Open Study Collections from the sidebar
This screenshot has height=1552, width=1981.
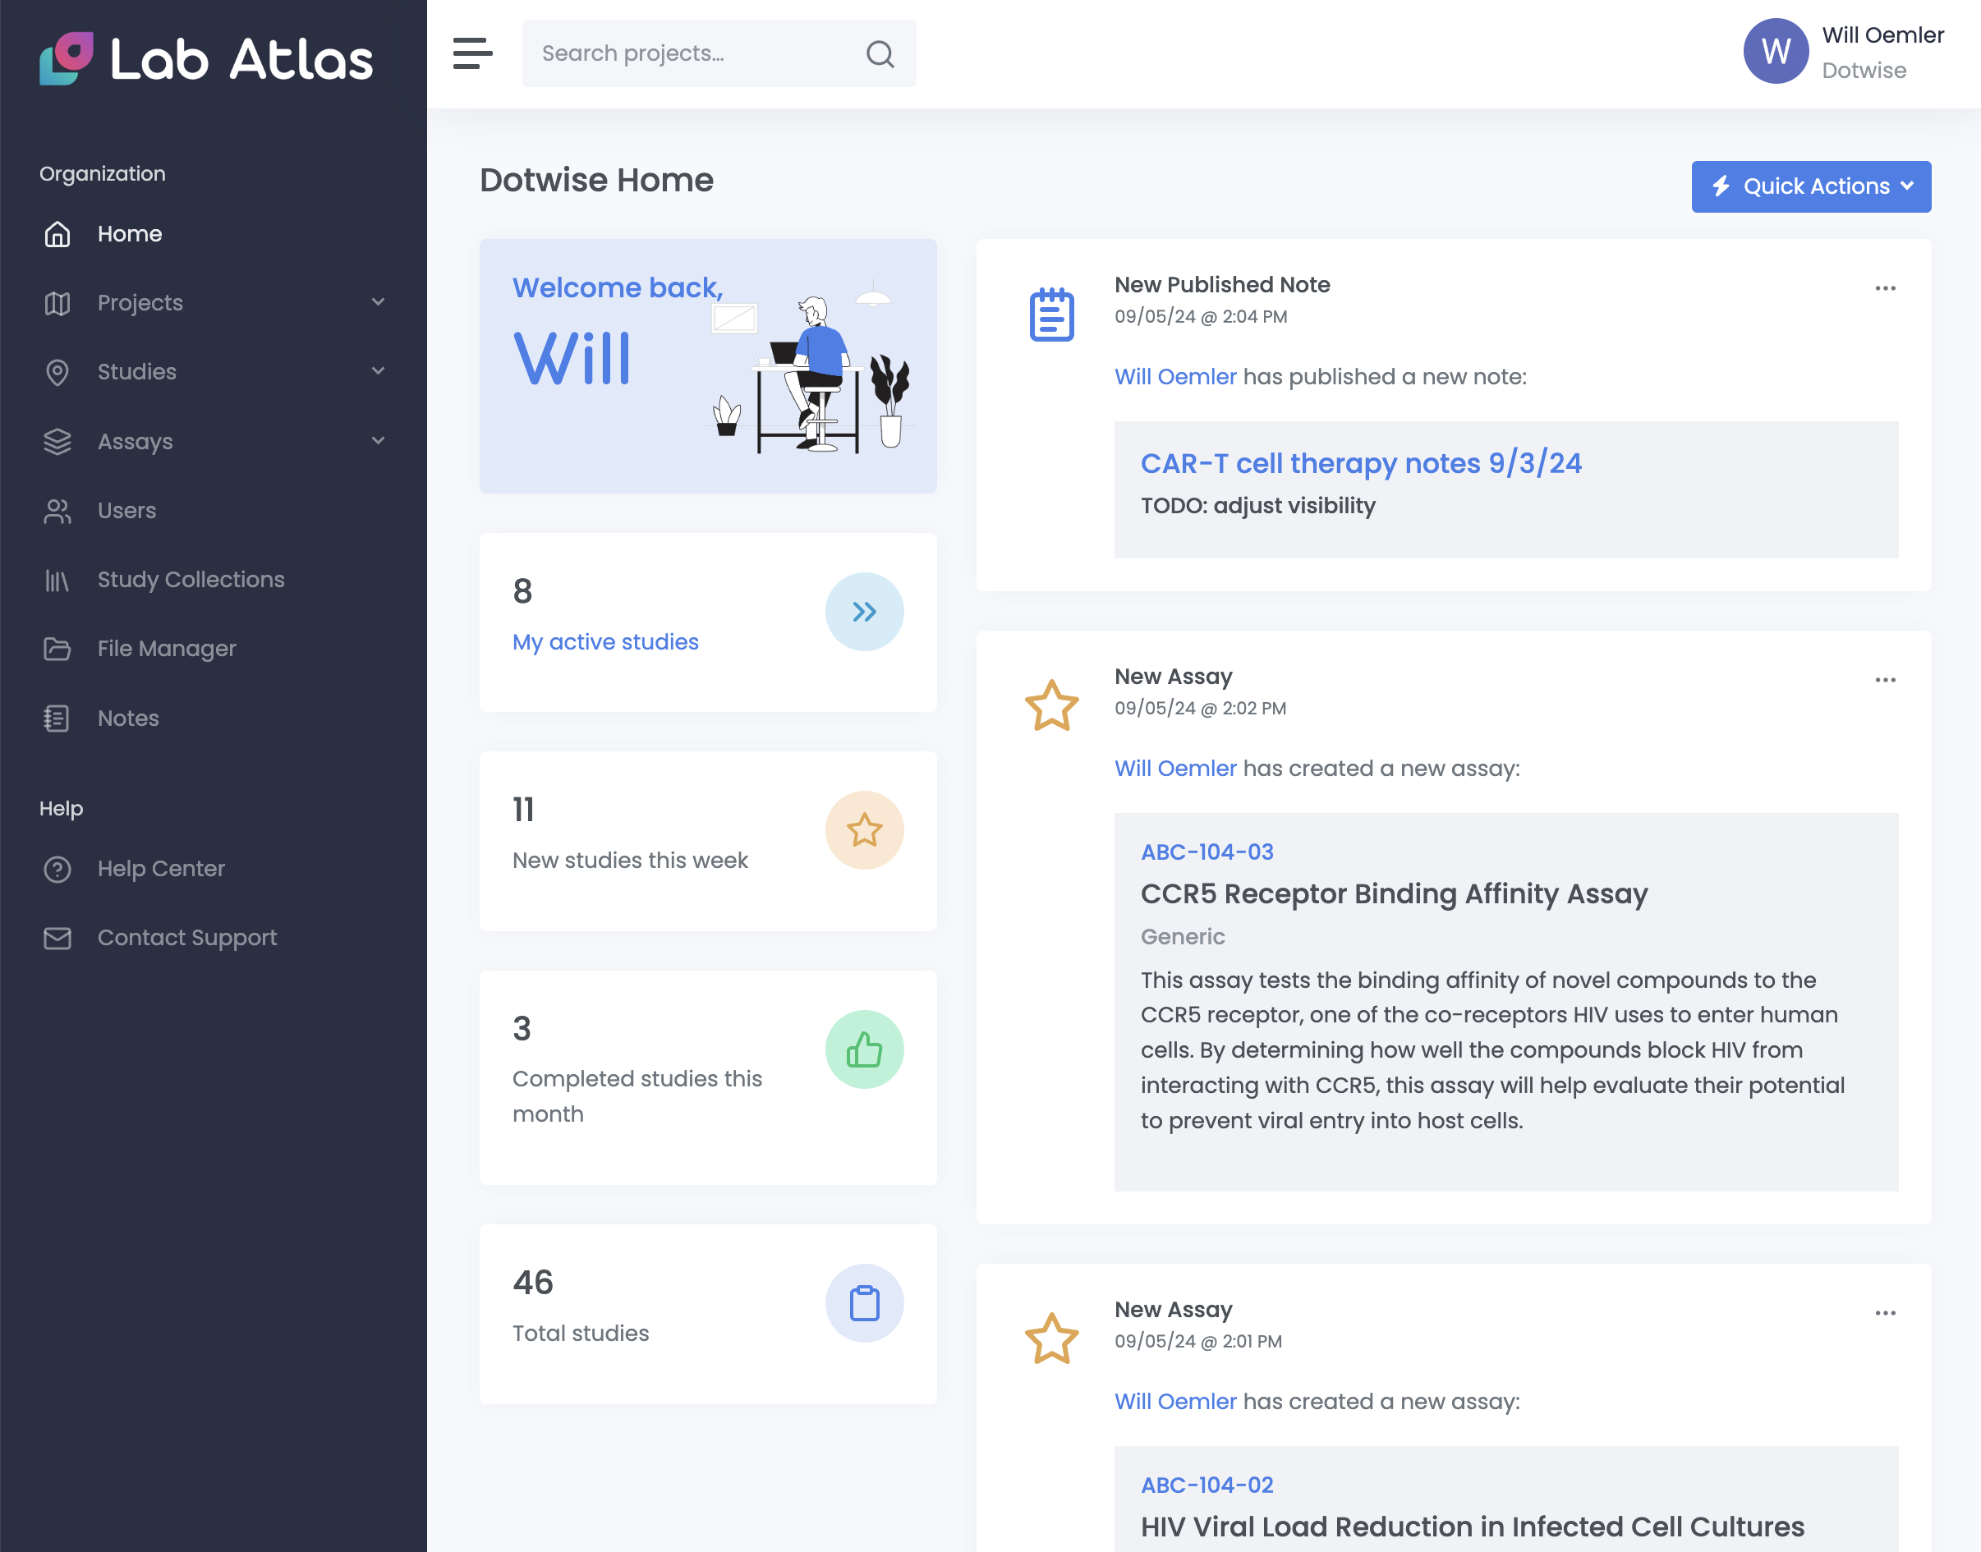tap(190, 580)
